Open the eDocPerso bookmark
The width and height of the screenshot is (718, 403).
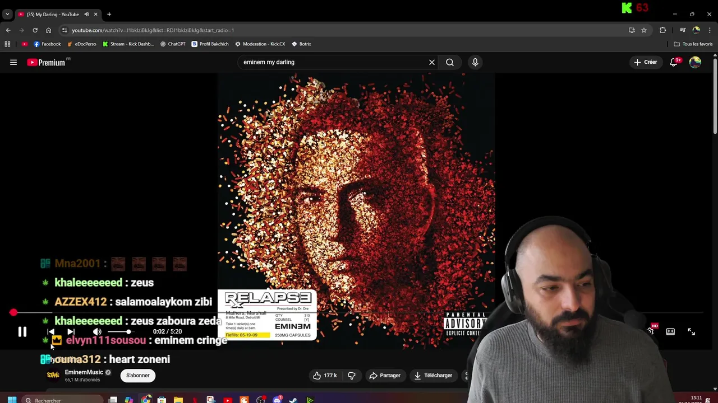82,44
